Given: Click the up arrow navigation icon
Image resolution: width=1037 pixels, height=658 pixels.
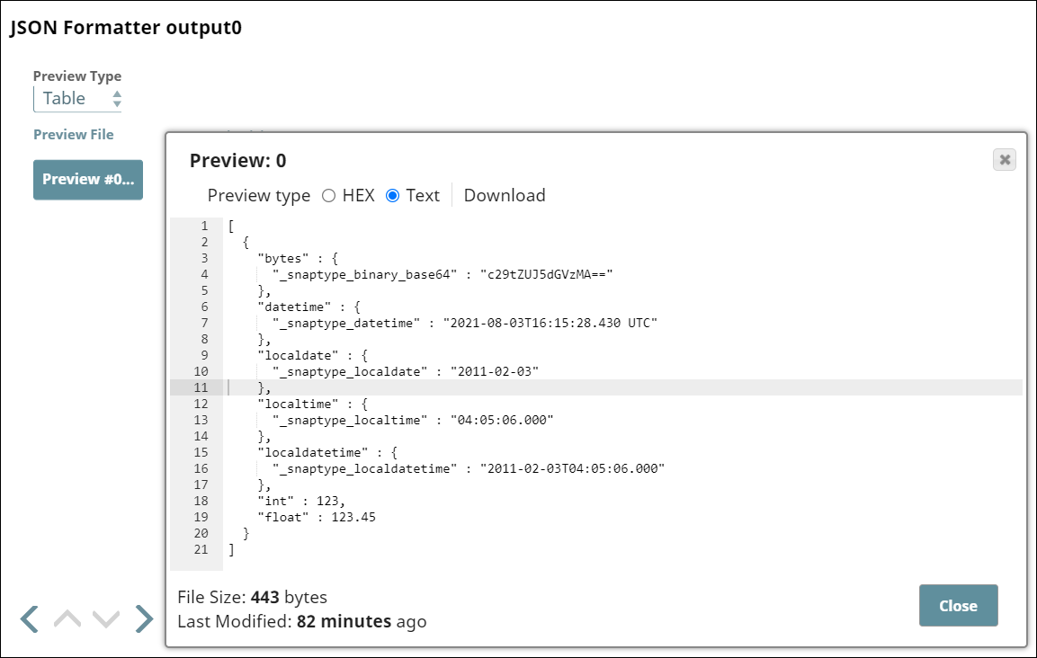Looking at the screenshot, I should (67, 618).
